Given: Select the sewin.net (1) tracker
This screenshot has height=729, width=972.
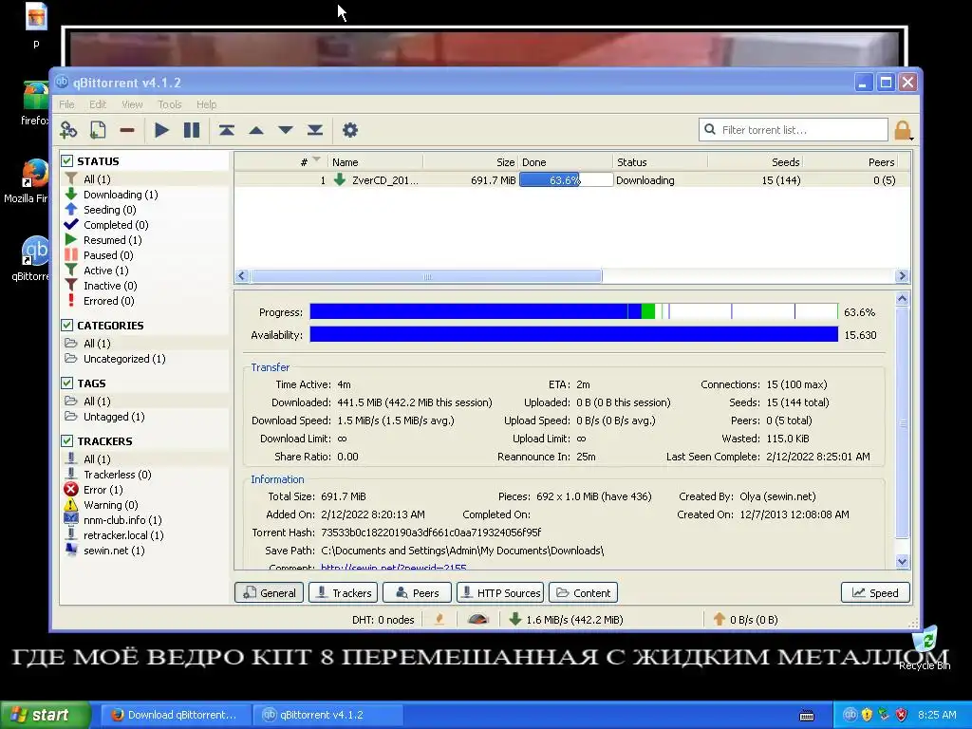Looking at the screenshot, I should click(x=114, y=551).
